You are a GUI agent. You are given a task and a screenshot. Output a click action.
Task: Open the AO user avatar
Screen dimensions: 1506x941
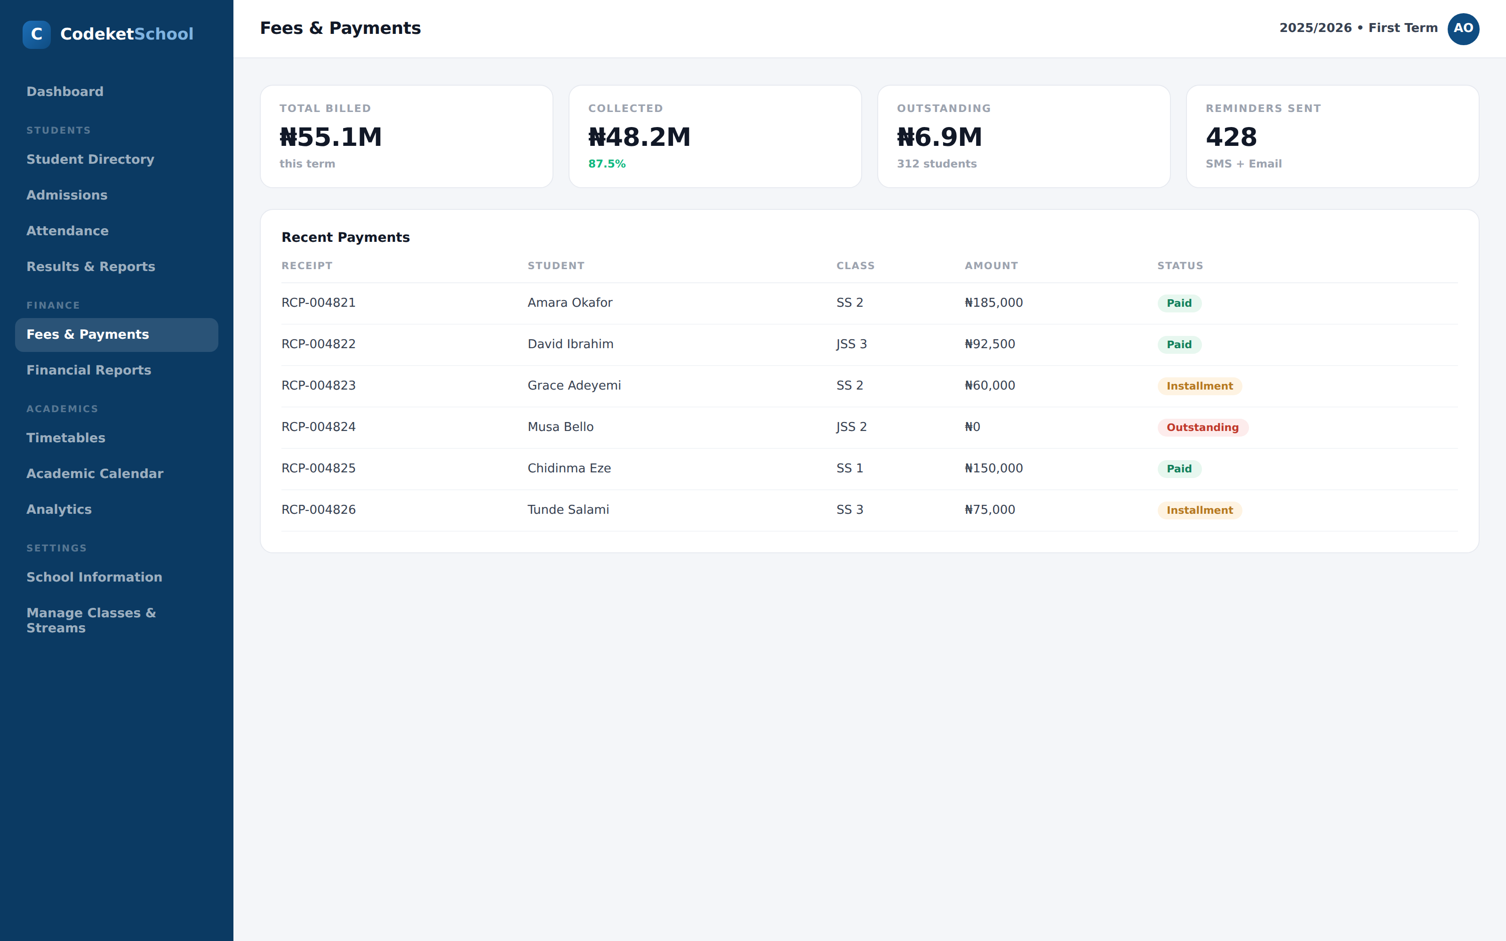click(1463, 29)
